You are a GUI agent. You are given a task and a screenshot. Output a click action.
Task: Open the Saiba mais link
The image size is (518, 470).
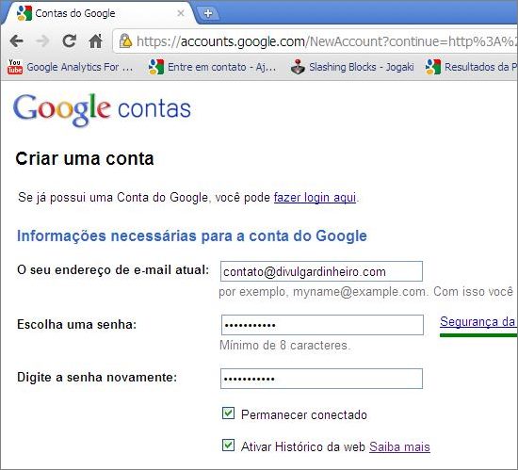(x=399, y=446)
